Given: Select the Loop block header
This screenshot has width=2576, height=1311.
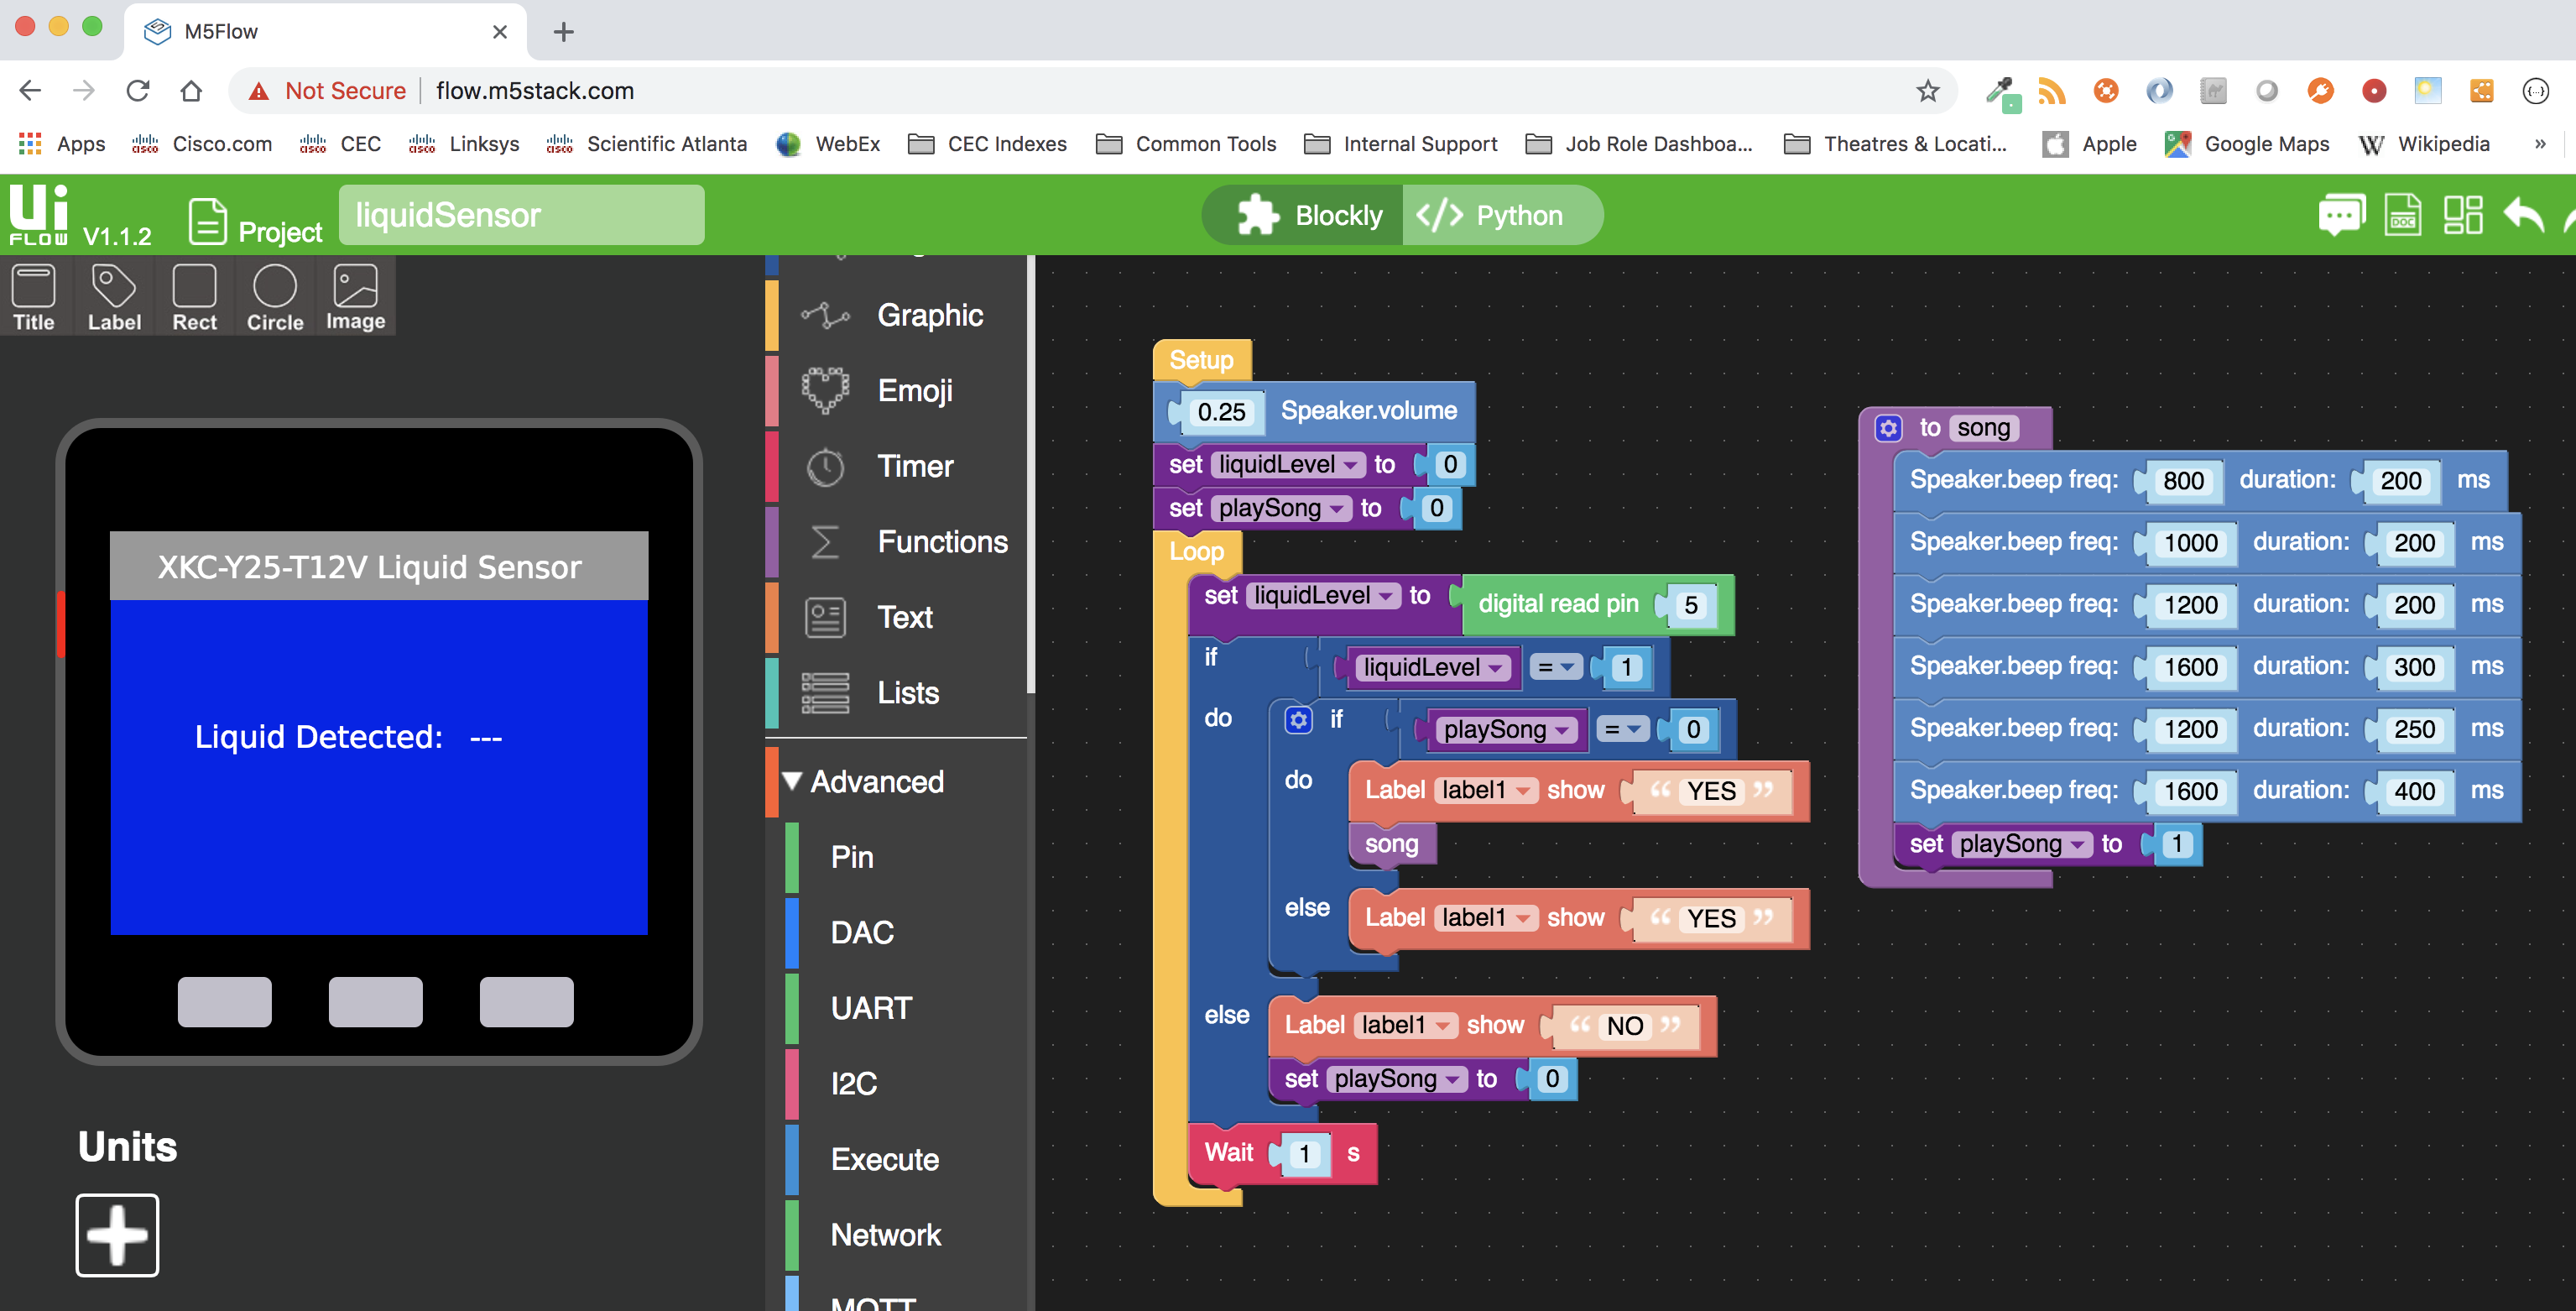Looking at the screenshot, I should [1197, 552].
